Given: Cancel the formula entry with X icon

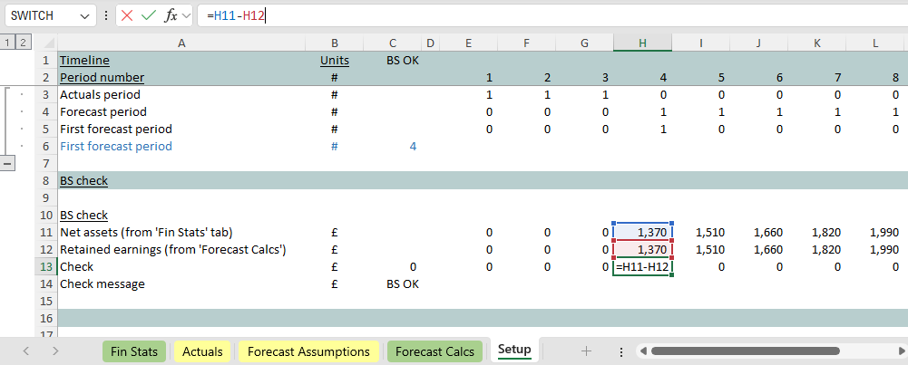Looking at the screenshot, I should click(x=126, y=16).
